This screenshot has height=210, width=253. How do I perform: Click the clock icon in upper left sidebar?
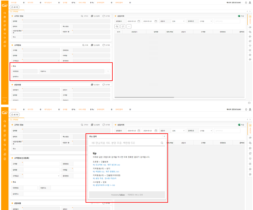pos(5,37)
